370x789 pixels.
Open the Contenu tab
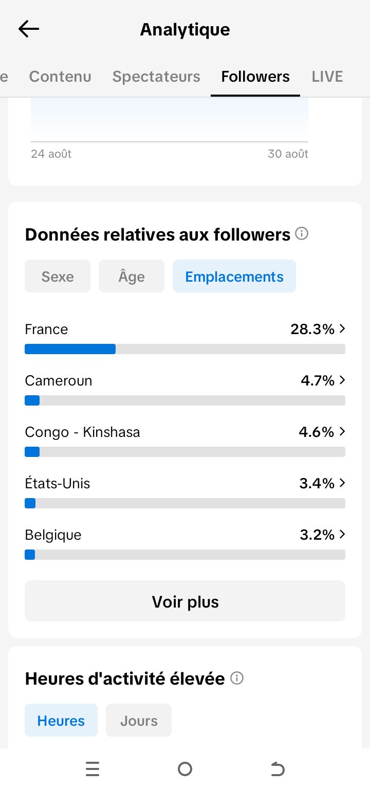pos(60,77)
